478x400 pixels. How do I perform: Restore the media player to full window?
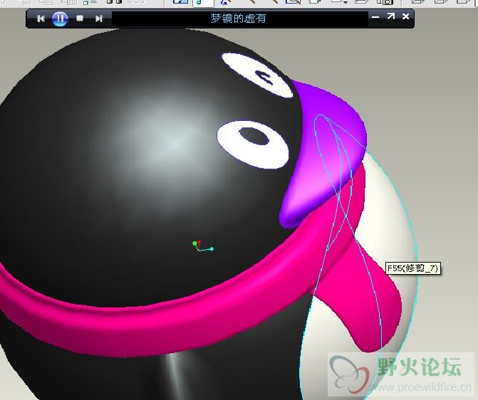point(391,16)
